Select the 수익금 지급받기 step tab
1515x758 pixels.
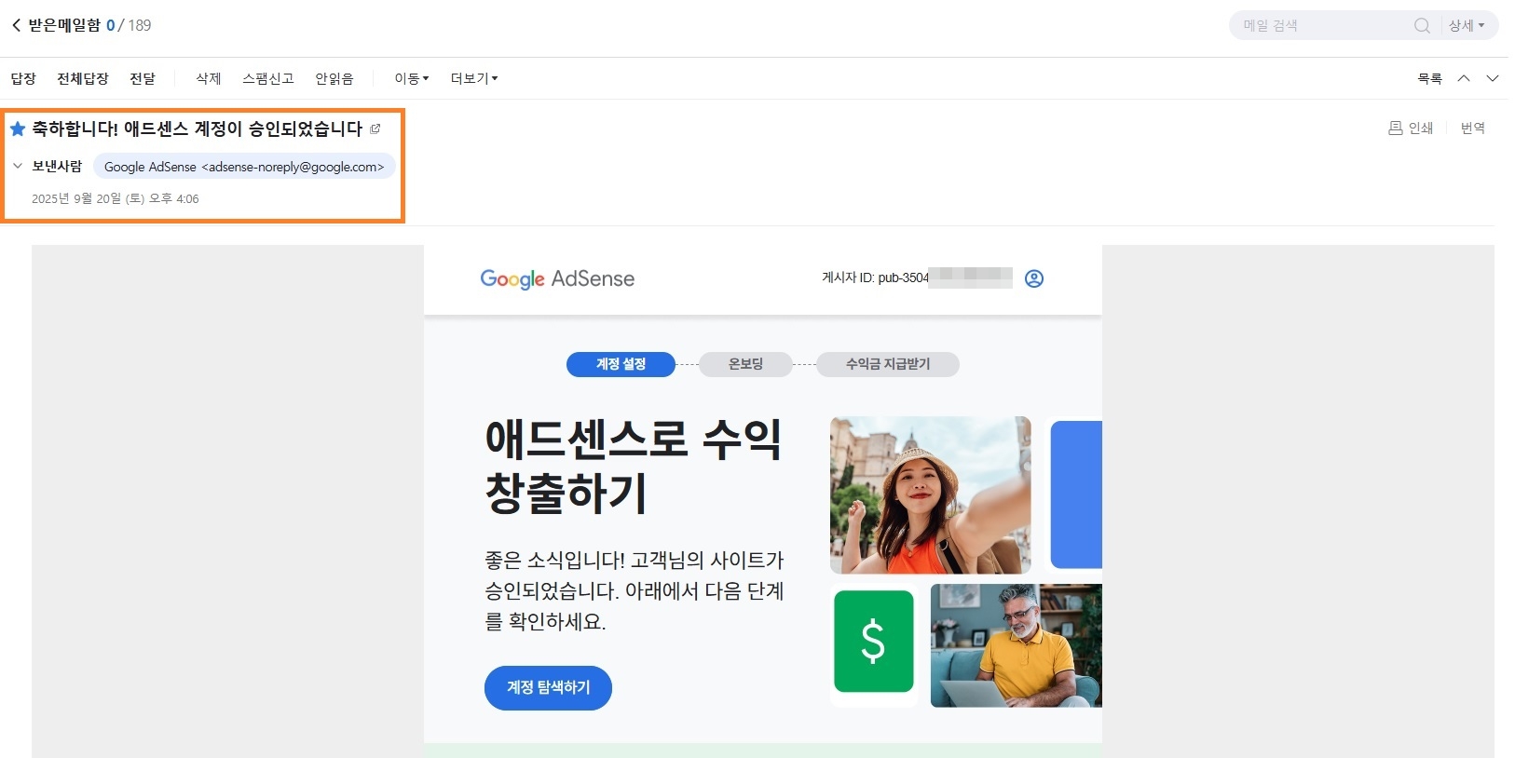(887, 364)
